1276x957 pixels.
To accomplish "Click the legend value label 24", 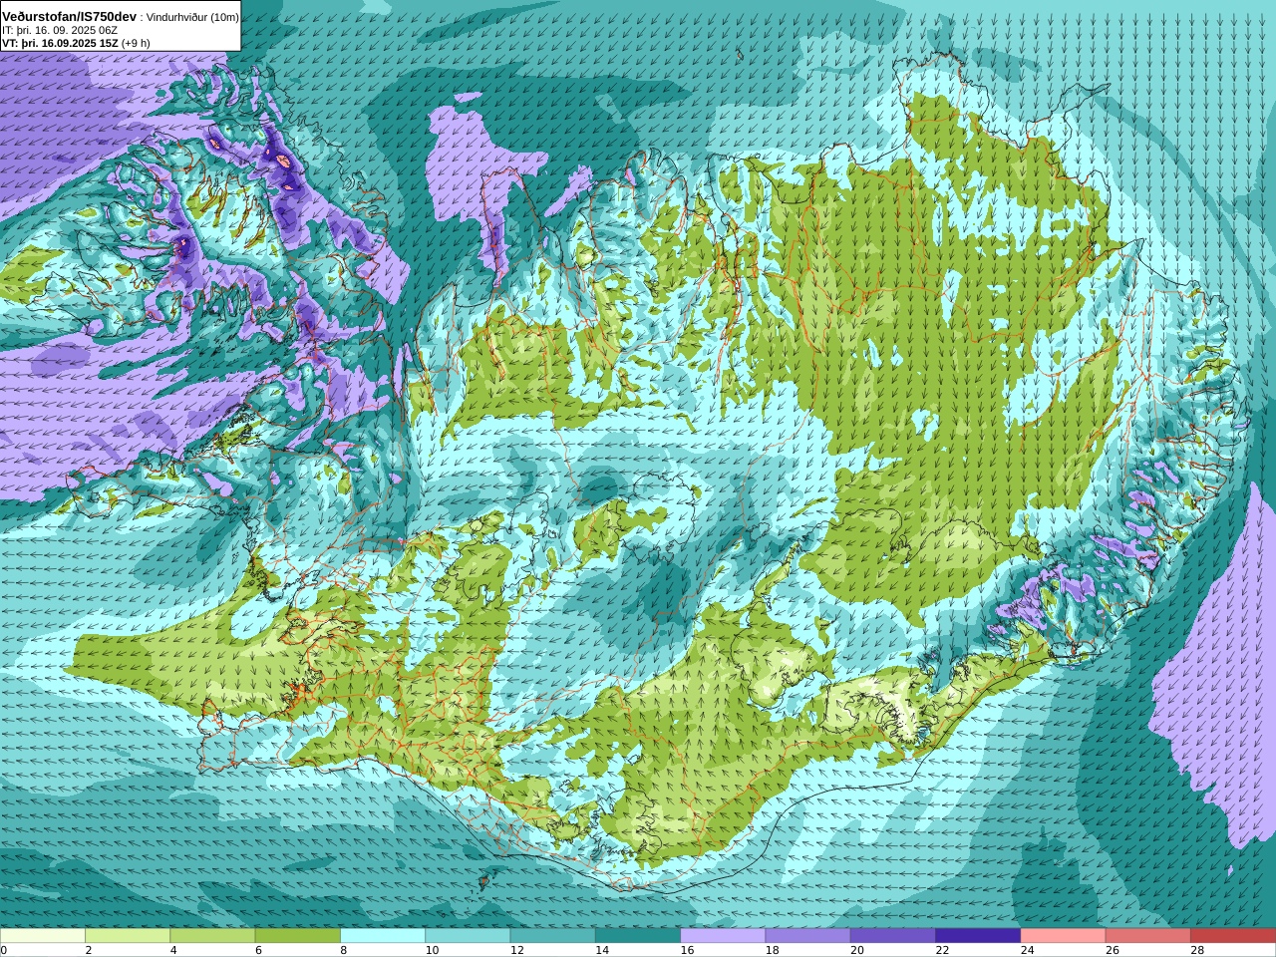I will click(1027, 950).
